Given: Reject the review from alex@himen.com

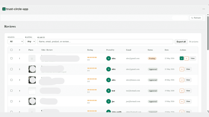Looking at the screenshot, I should 182,80.
